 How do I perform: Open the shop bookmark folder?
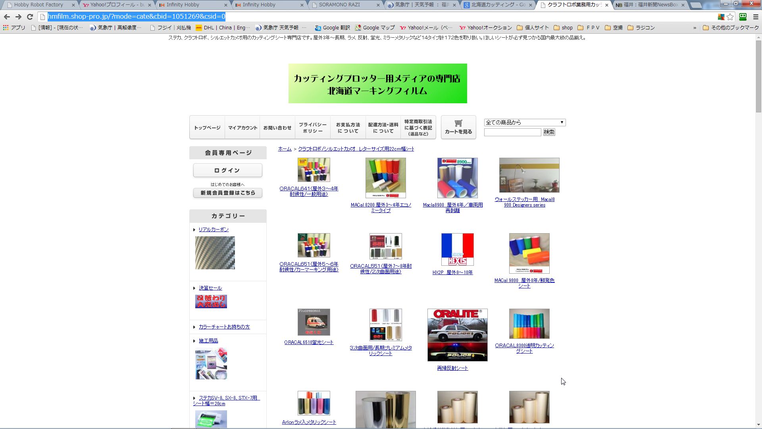click(563, 28)
